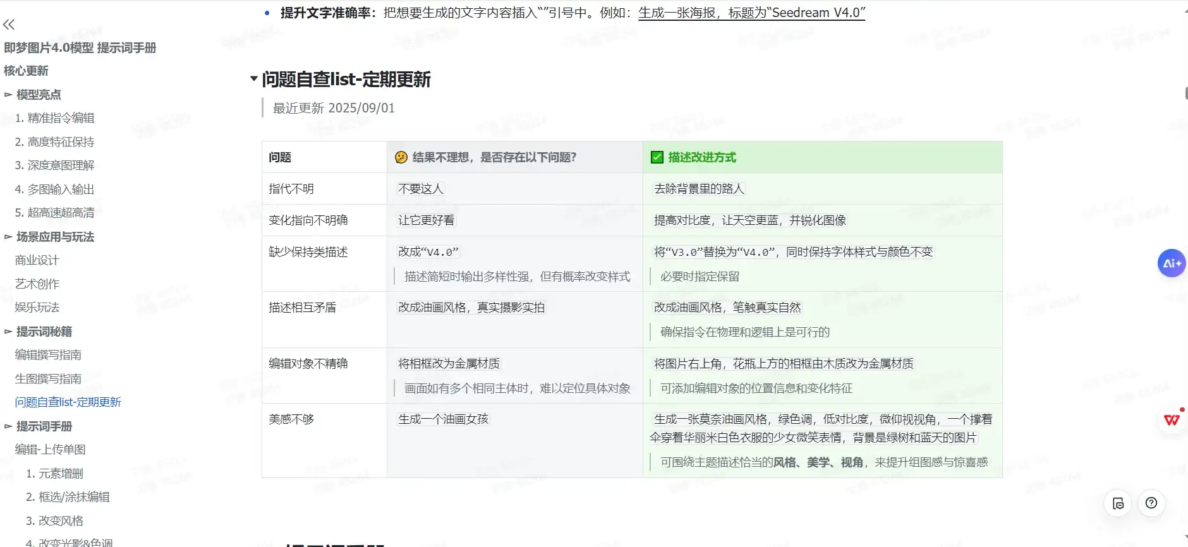This screenshot has width=1188, height=547.
Task: Click the 指代不明 table cell
Action: [x=324, y=189]
